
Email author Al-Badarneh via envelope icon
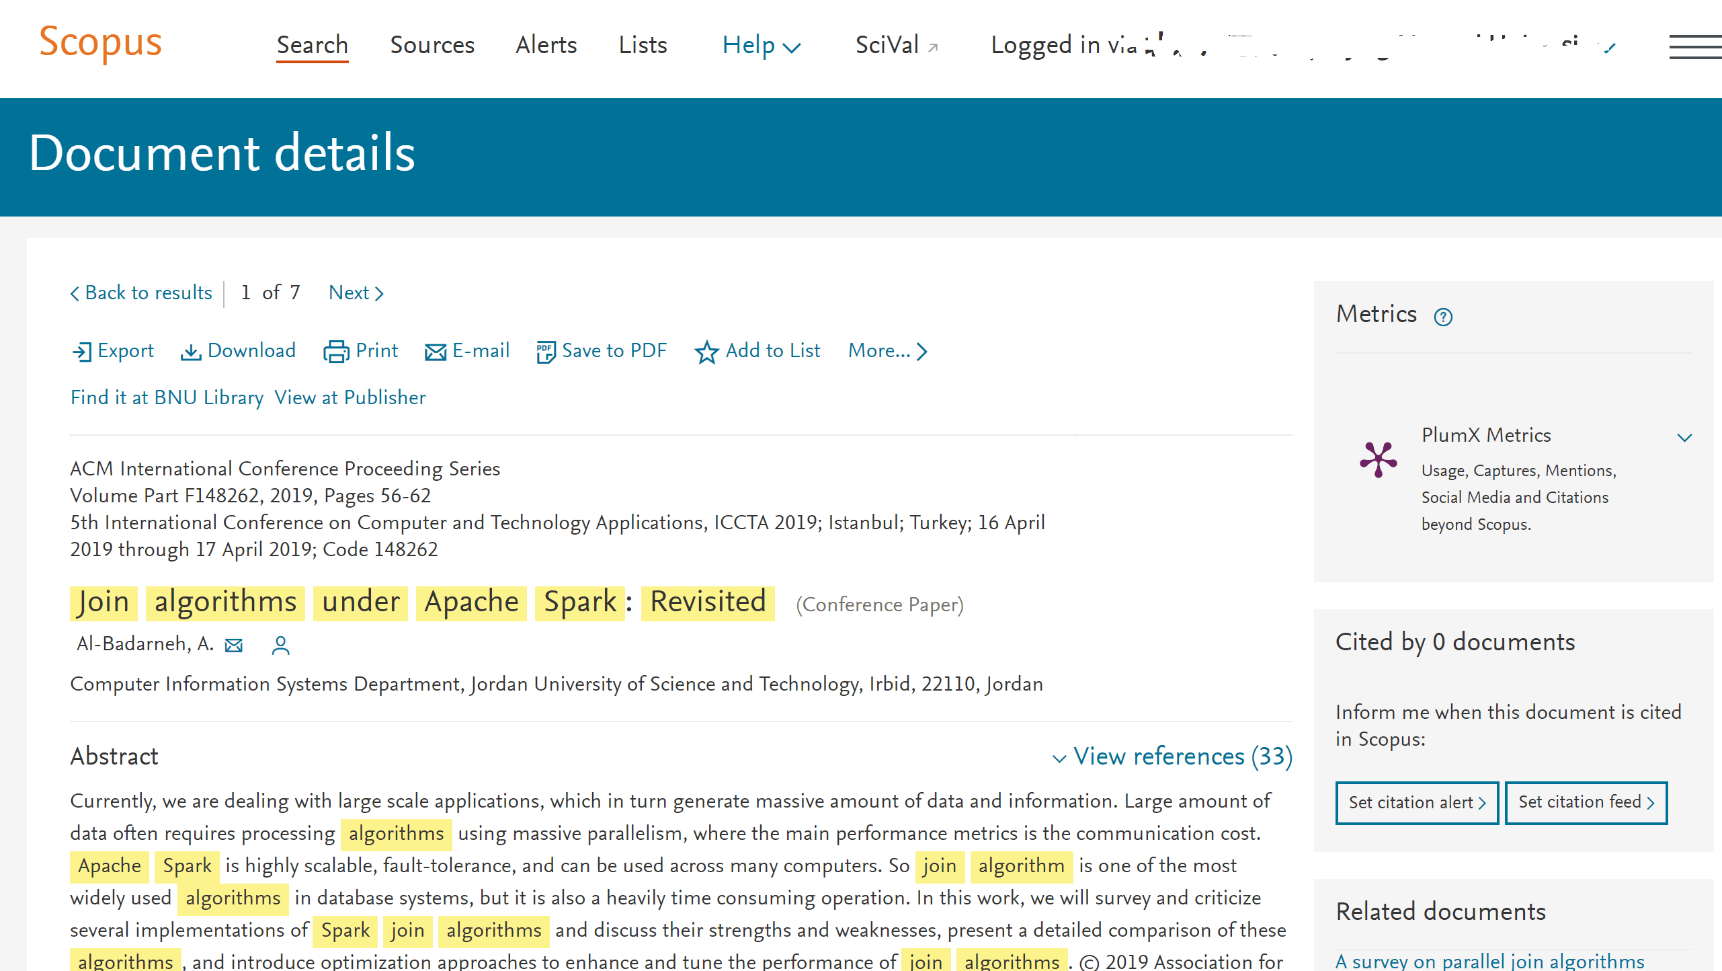[234, 646]
